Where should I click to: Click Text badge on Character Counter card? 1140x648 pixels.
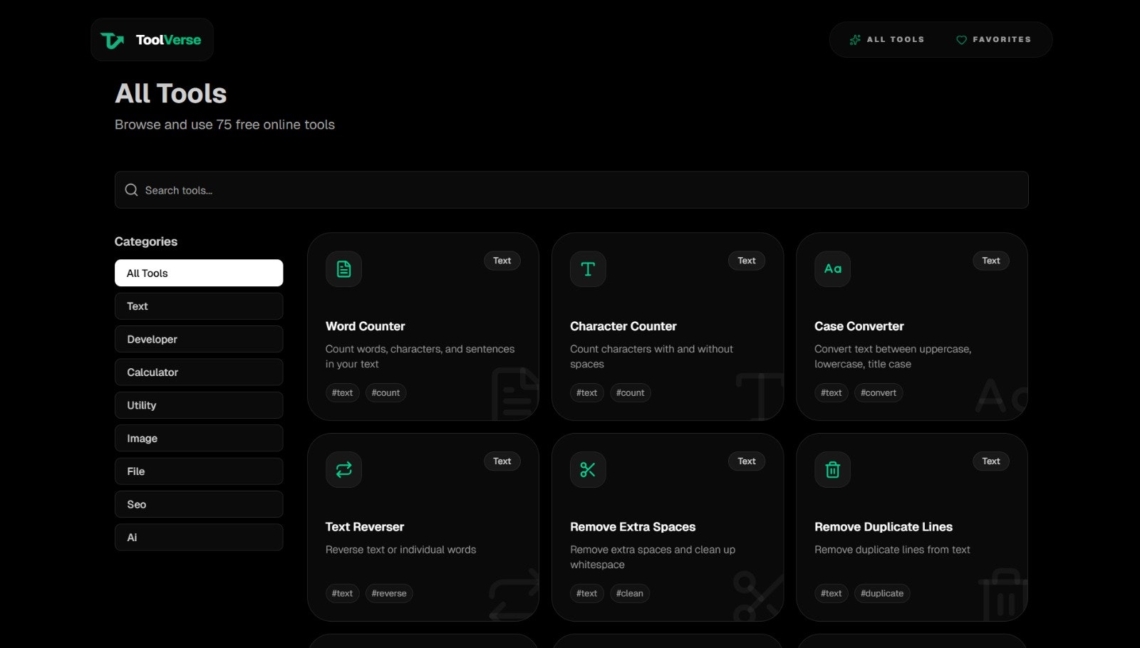click(747, 261)
